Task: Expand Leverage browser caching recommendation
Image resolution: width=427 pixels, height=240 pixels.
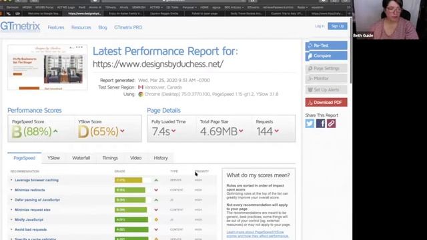Action: point(37,180)
